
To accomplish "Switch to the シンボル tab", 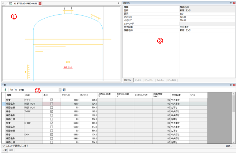I will 138,80.
